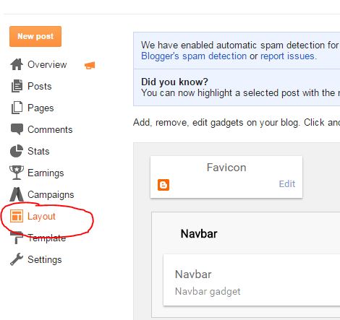Open the Earnings section

46,173
